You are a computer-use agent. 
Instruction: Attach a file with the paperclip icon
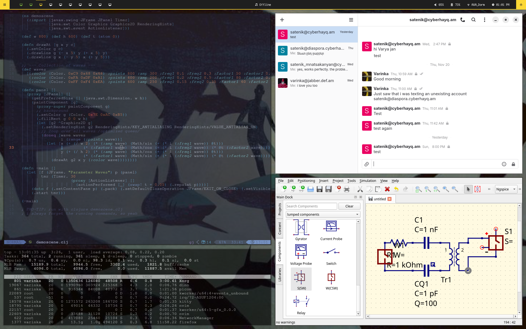coord(367,164)
